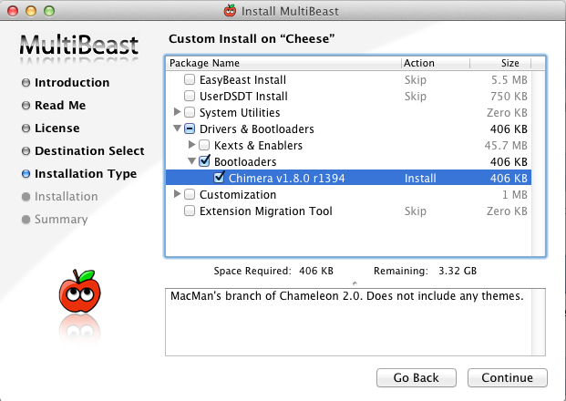Check the Customization checkbox

pyautogui.click(x=190, y=194)
